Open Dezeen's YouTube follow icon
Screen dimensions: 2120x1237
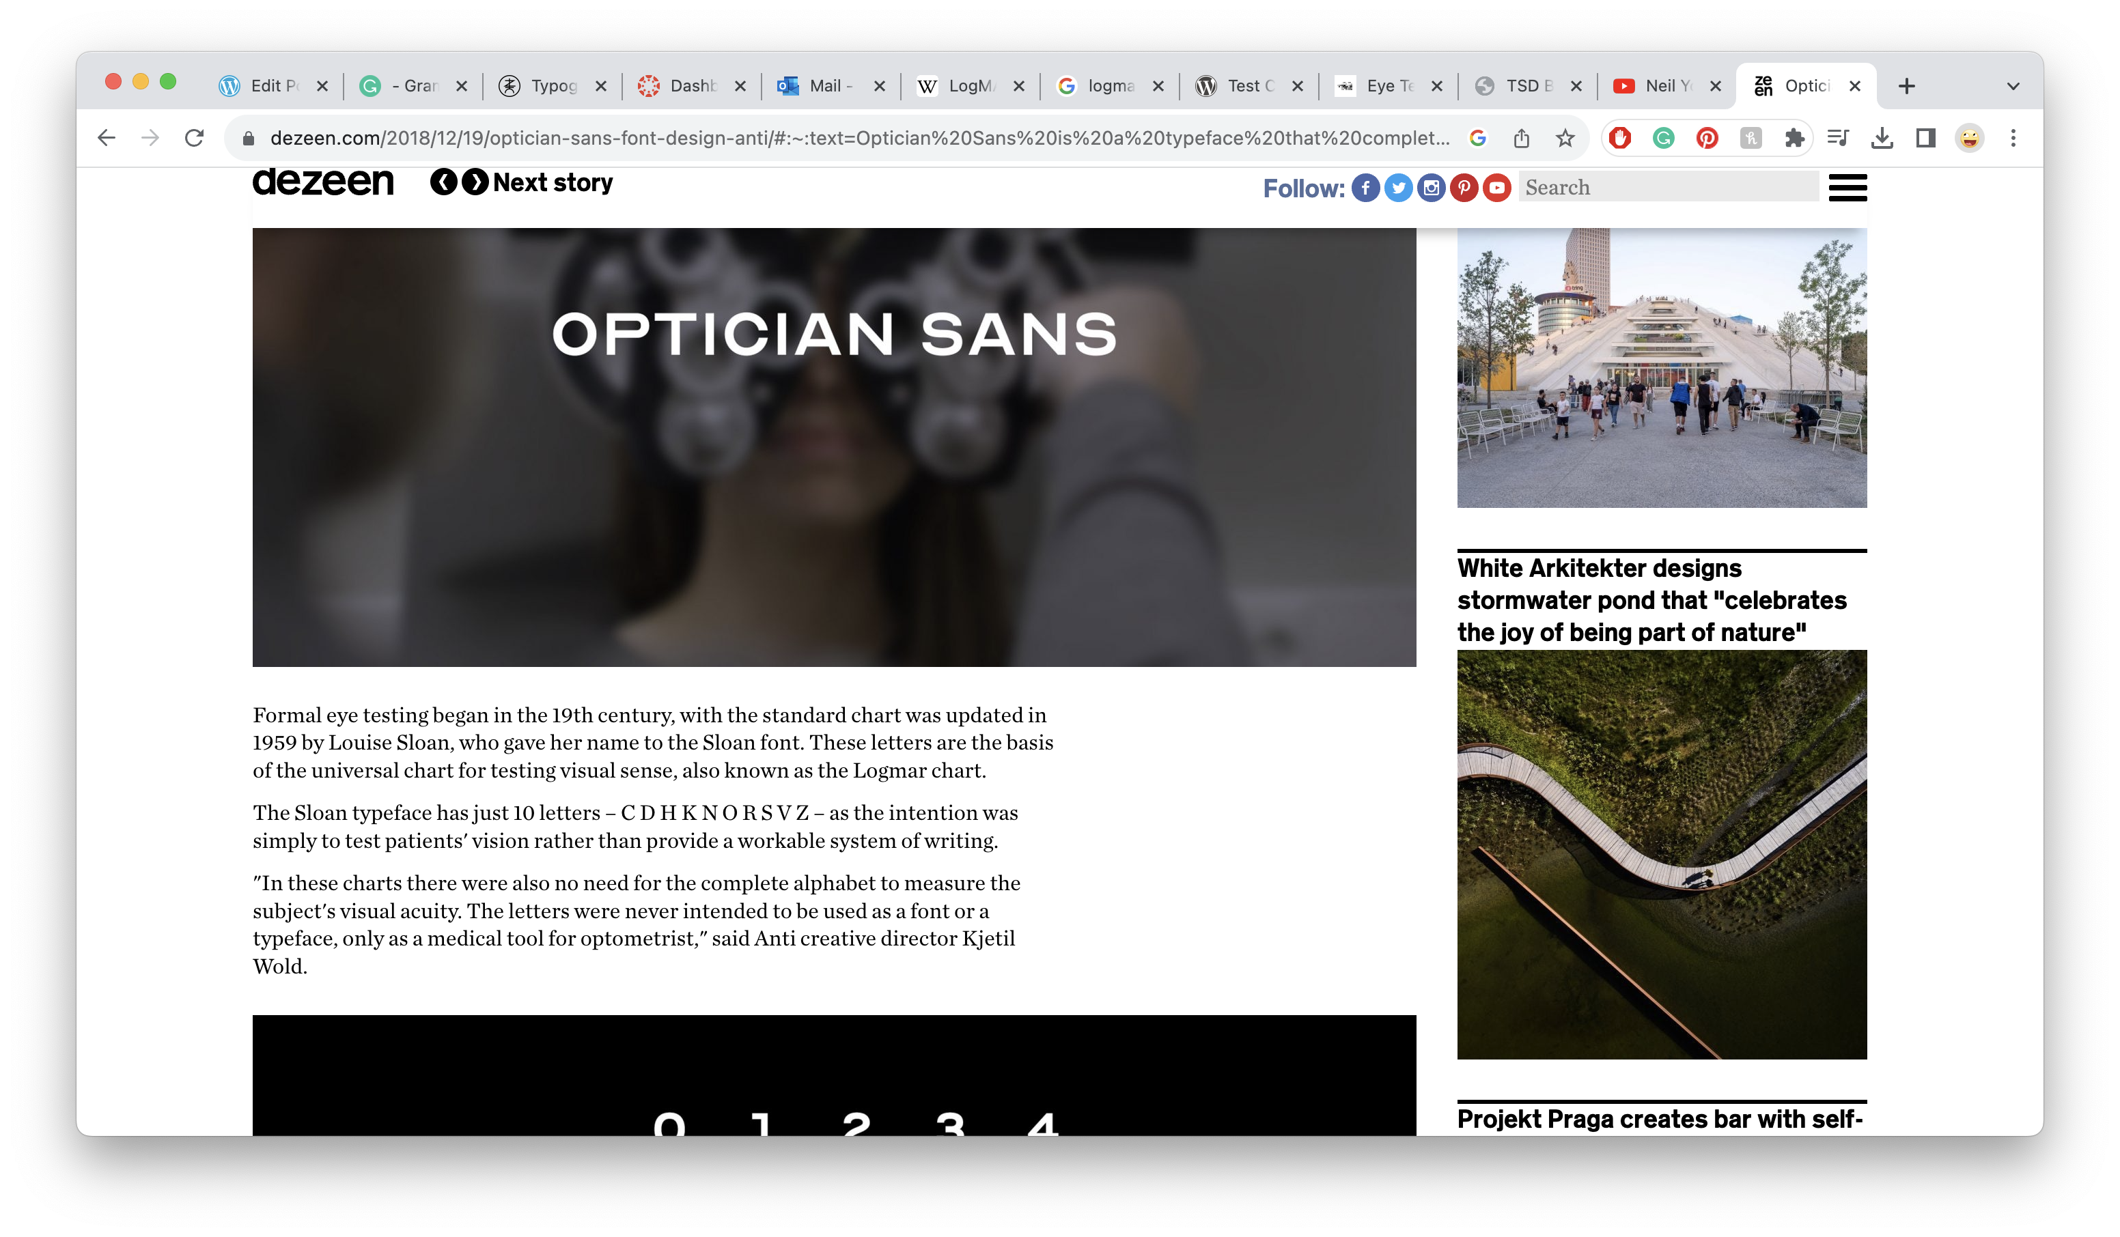1496,188
